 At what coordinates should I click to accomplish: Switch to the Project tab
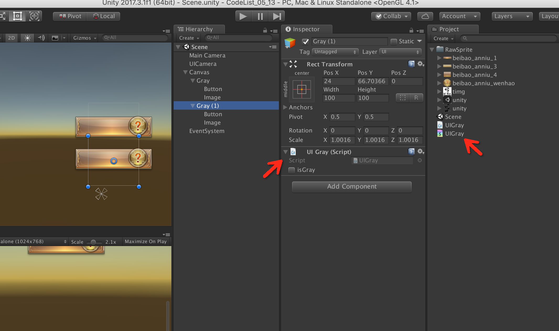tap(449, 29)
